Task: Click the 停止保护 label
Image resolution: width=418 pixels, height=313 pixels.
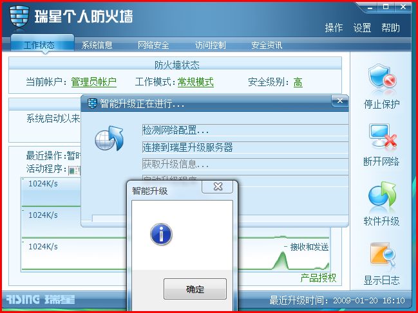Action: coord(381,104)
